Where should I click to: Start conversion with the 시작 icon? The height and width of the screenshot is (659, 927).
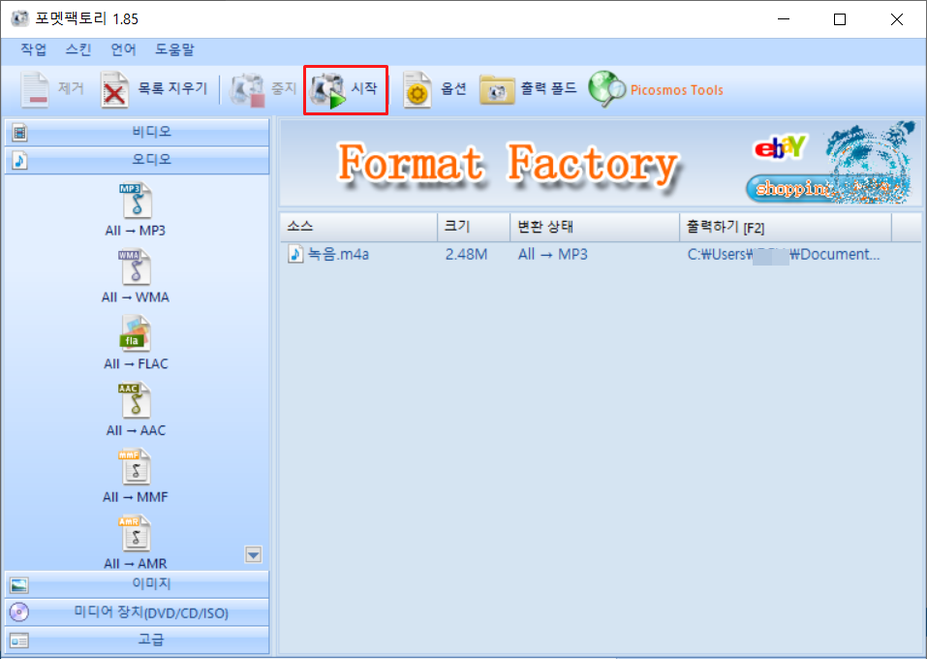[x=328, y=90]
